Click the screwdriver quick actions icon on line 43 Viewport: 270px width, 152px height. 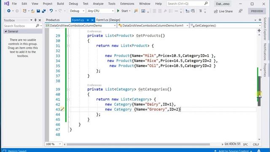[x=62, y=109]
